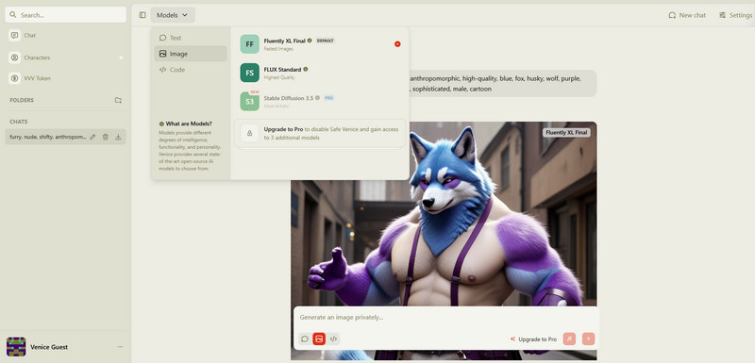Click the FF model badge icon

pyautogui.click(x=249, y=44)
